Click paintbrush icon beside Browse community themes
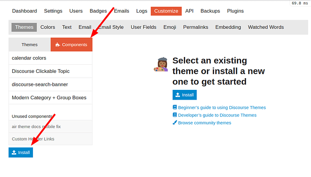 [174, 123]
